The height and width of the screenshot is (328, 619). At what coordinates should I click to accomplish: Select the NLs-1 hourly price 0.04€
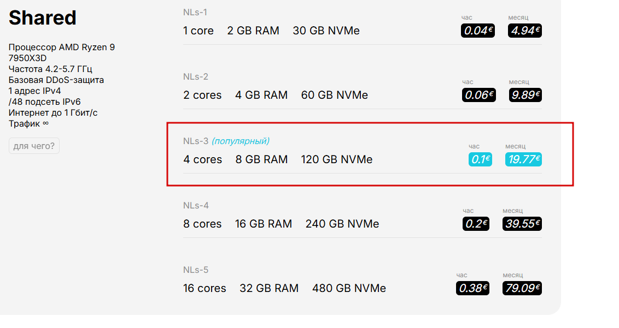pyautogui.click(x=478, y=31)
